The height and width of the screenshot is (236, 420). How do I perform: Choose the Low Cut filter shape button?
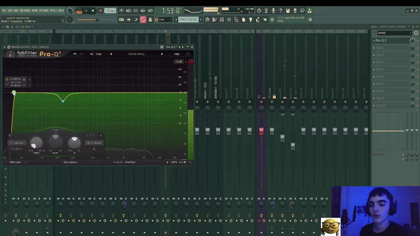point(17,143)
